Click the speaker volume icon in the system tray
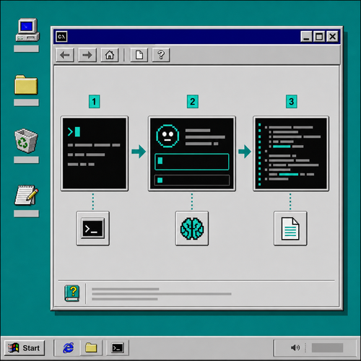 [295, 347]
